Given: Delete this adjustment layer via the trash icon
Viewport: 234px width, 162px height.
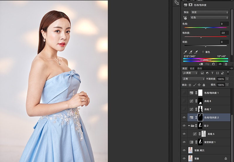Looking at the screenshot, I should [226, 64].
